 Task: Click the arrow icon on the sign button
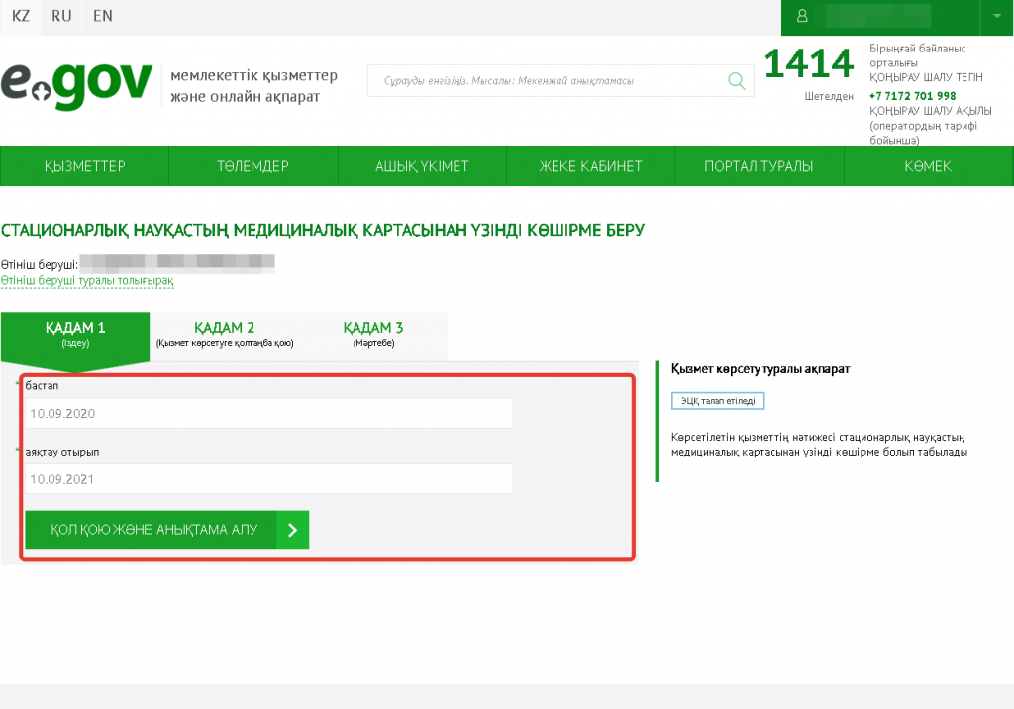[292, 530]
